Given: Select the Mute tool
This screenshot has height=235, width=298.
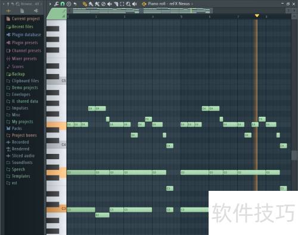Looking at the screenshot, I should (x=110, y=4).
